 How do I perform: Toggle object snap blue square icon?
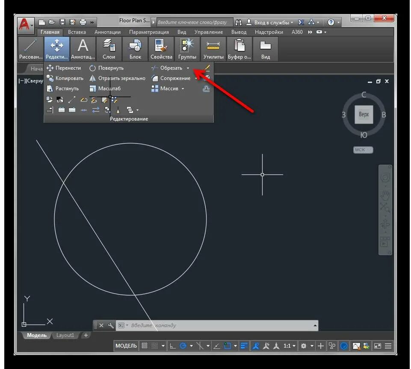coord(227,346)
